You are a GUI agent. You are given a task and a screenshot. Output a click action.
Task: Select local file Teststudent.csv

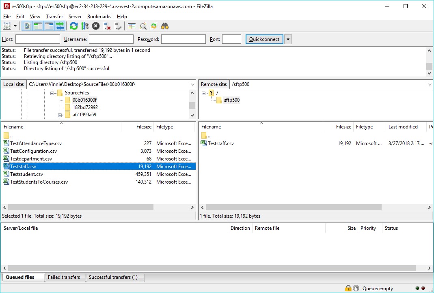coord(98,174)
